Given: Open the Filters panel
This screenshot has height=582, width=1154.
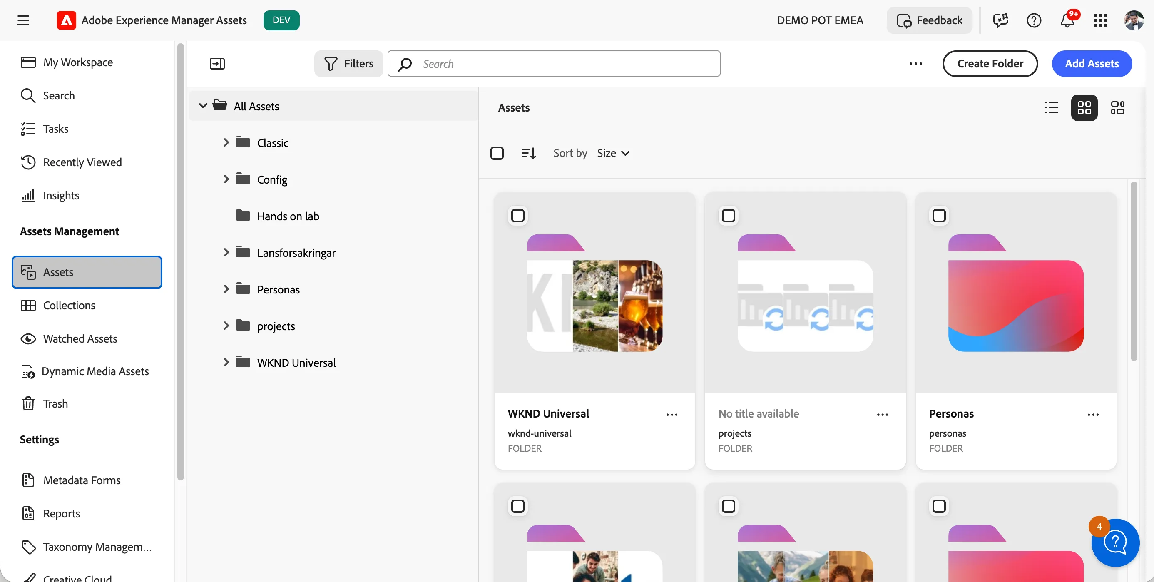Looking at the screenshot, I should pos(348,64).
